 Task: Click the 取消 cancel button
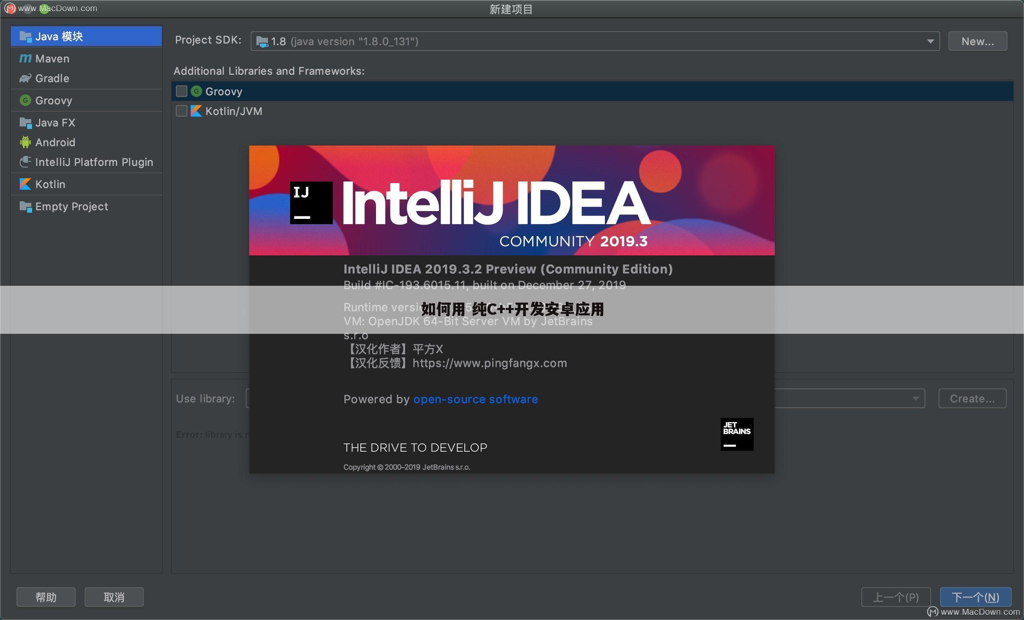pyautogui.click(x=114, y=597)
